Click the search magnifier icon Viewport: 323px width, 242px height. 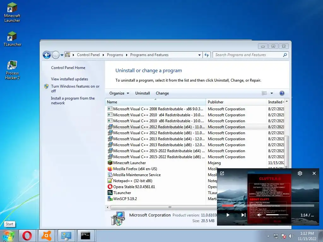coord(285,55)
